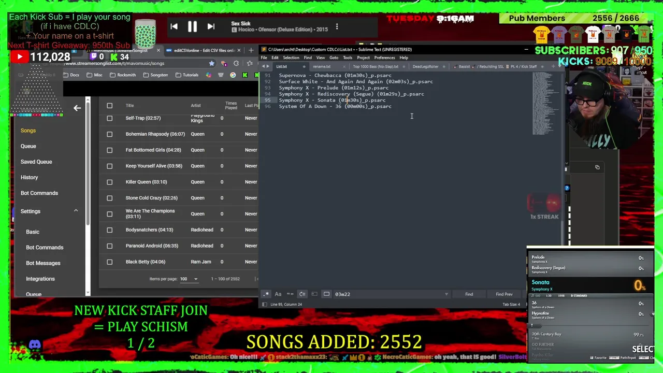Click Sublime Text tab scroll left arrow
Viewport: 663px width, 373px height.
(264, 66)
